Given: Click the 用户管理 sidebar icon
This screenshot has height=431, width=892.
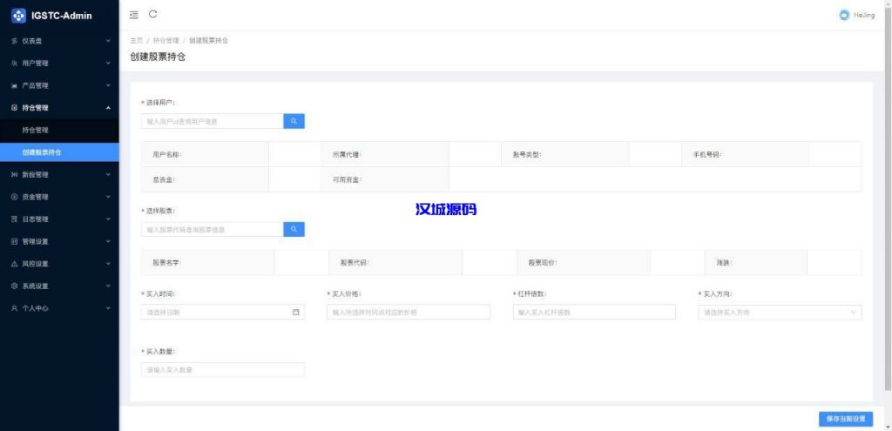Looking at the screenshot, I should (x=14, y=63).
